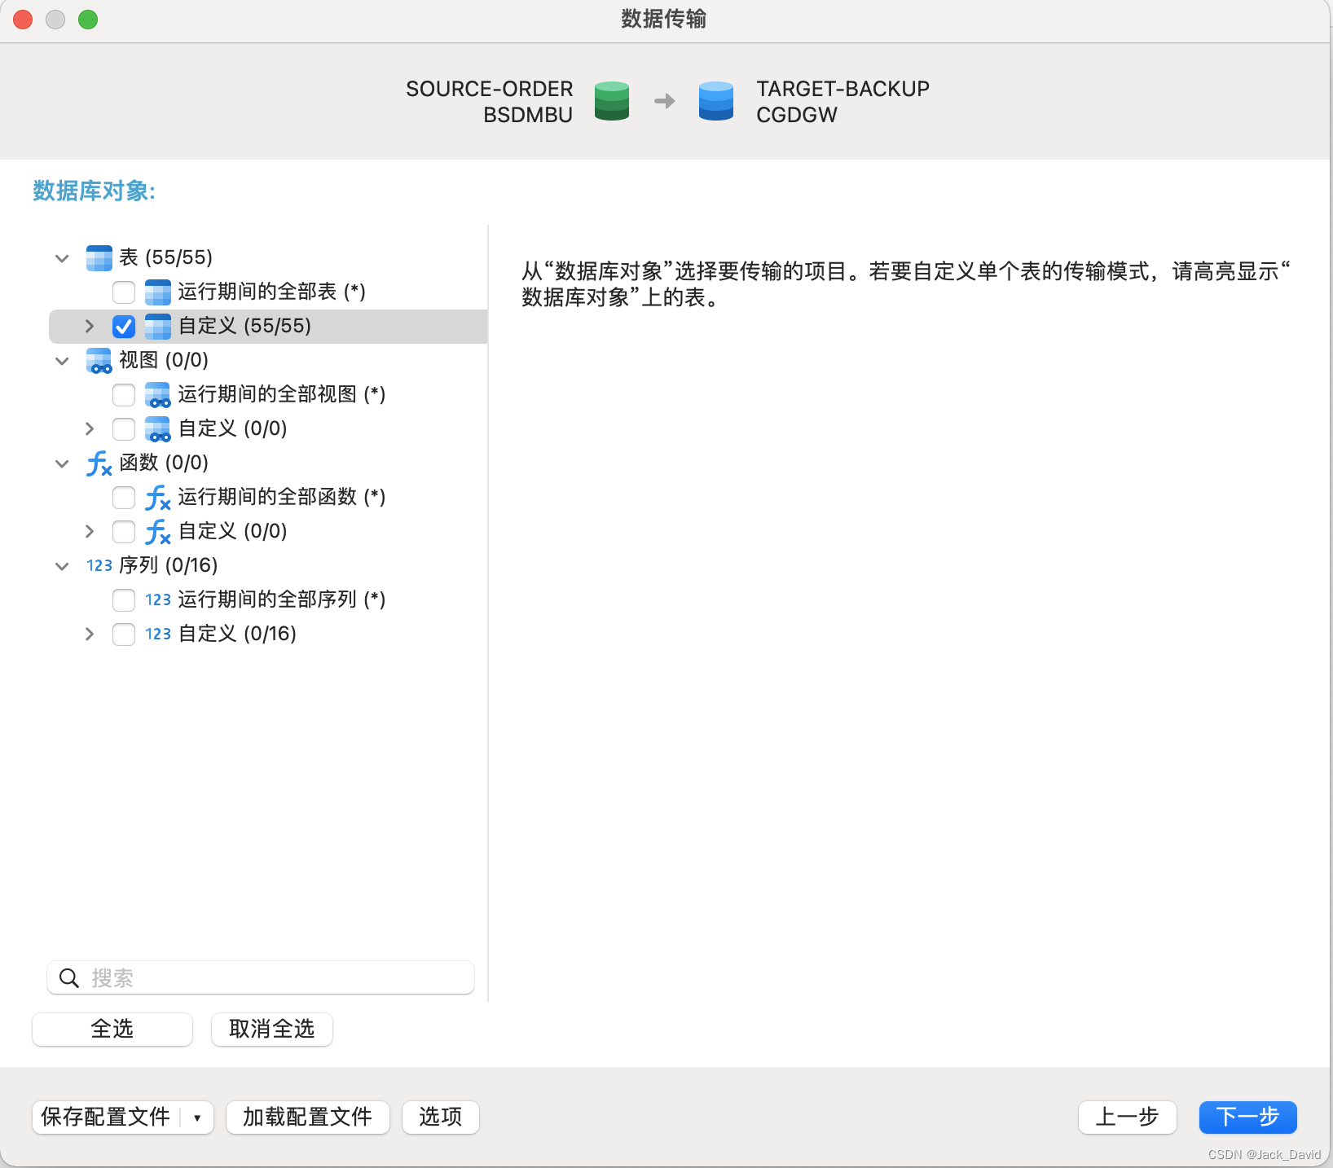The width and height of the screenshot is (1333, 1168).
Task: Go back with 上一步 button
Action: coord(1128,1118)
